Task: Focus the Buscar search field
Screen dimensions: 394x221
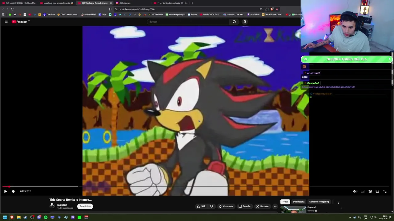Action: pyautogui.click(x=188, y=22)
